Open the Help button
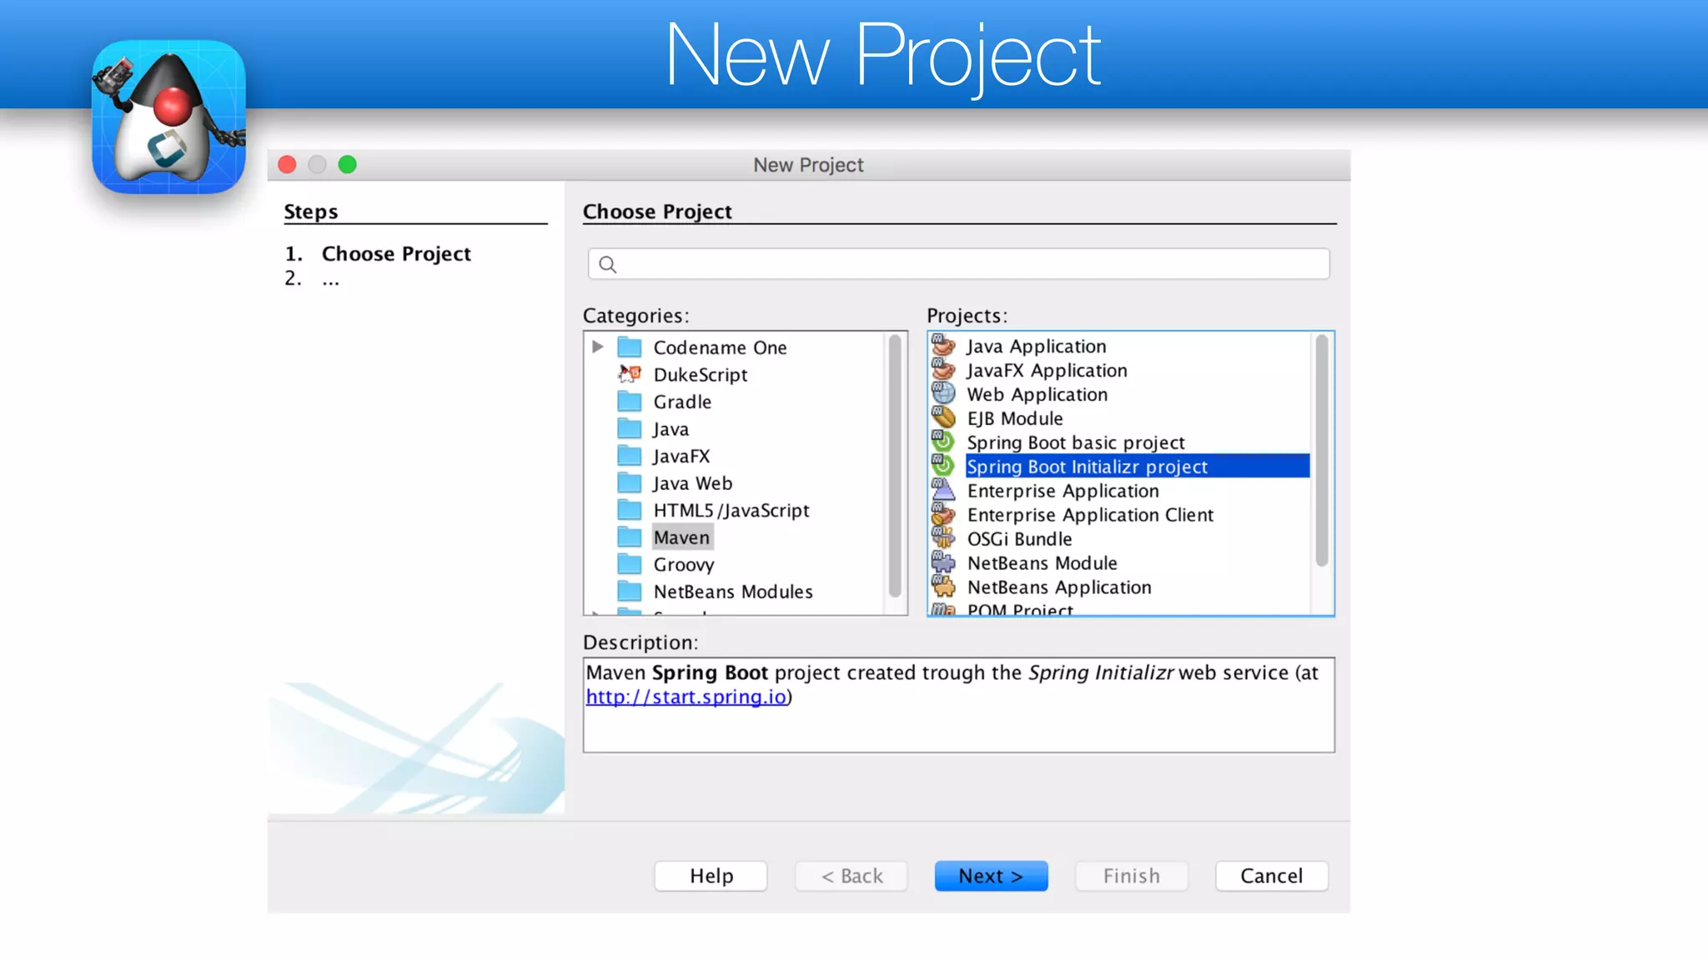 click(x=711, y=876)
